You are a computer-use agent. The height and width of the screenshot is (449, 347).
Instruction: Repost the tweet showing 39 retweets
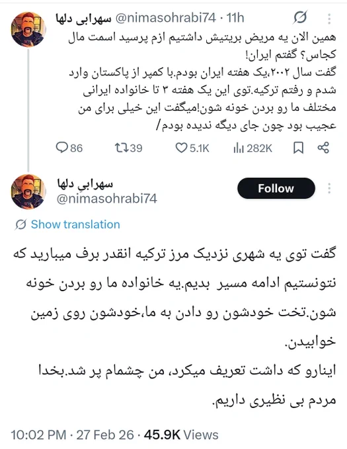click(120, 148)
